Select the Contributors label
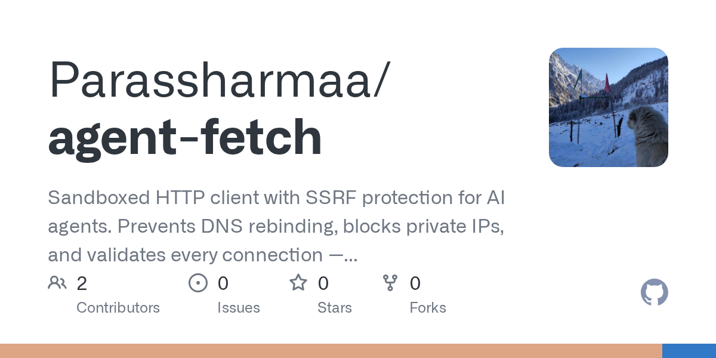The image size is (716, 358). tap(118, 308)
